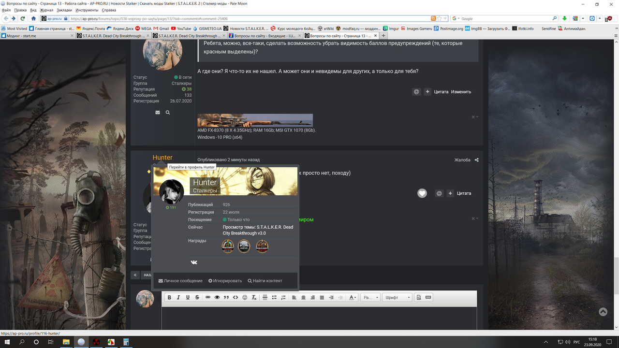Viewport: 619px width, 348px height.
Task: Switch to the Модинг - start.me tab
Action: [x=38, y=36]
